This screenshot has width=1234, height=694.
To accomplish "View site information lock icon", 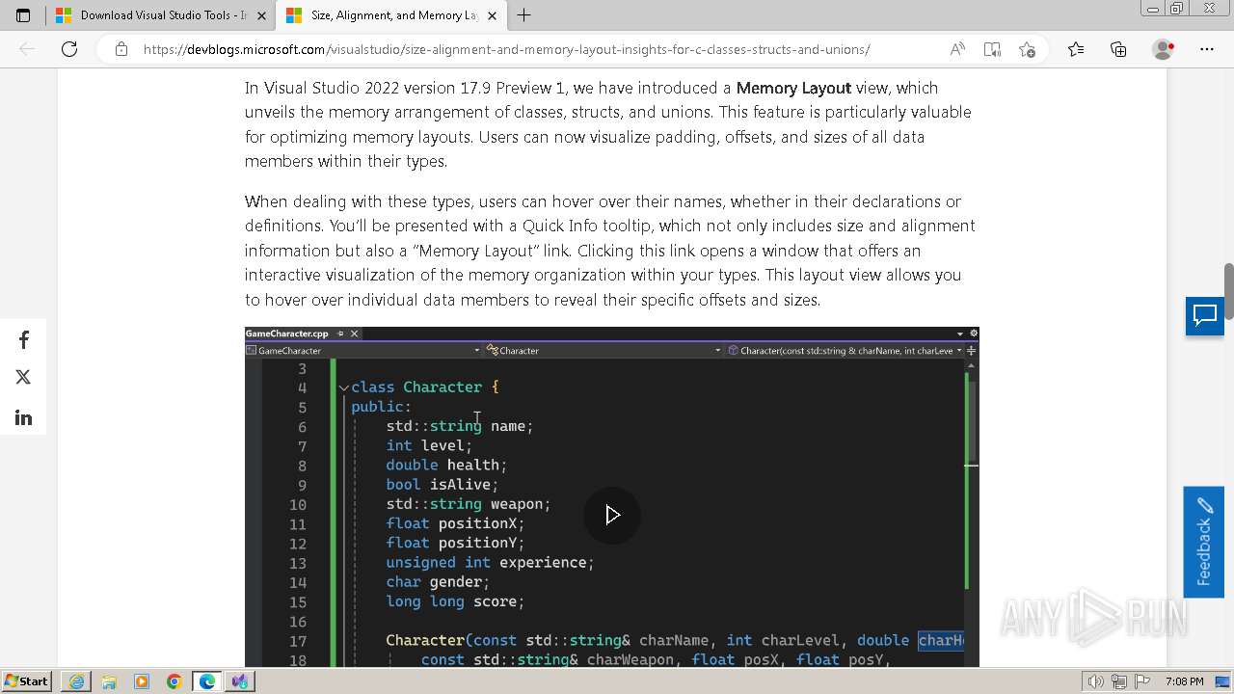I will pos(121,49).
